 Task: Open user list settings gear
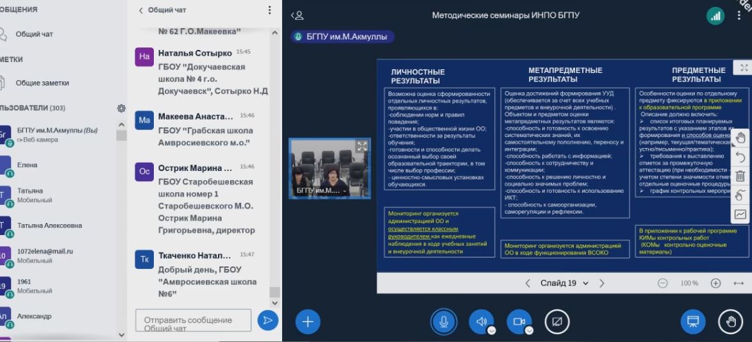[121, 108]
